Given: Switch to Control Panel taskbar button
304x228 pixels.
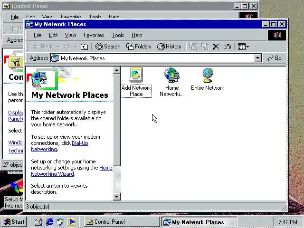Looking at the screenshot, I should (x=122, y=222).
